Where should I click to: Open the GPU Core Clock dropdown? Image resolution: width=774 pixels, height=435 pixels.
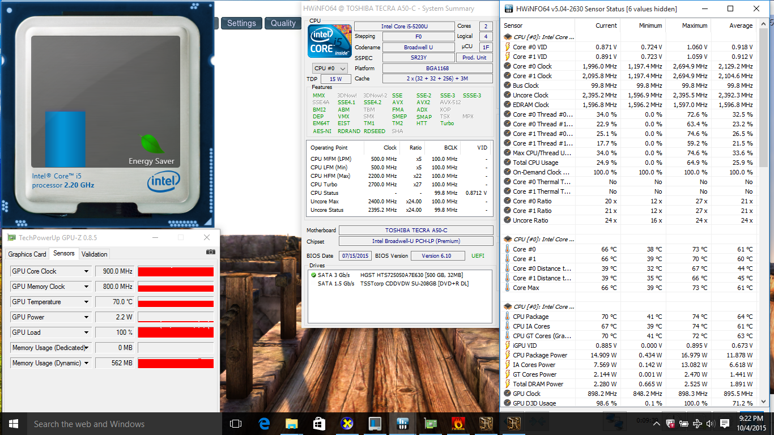86,271
